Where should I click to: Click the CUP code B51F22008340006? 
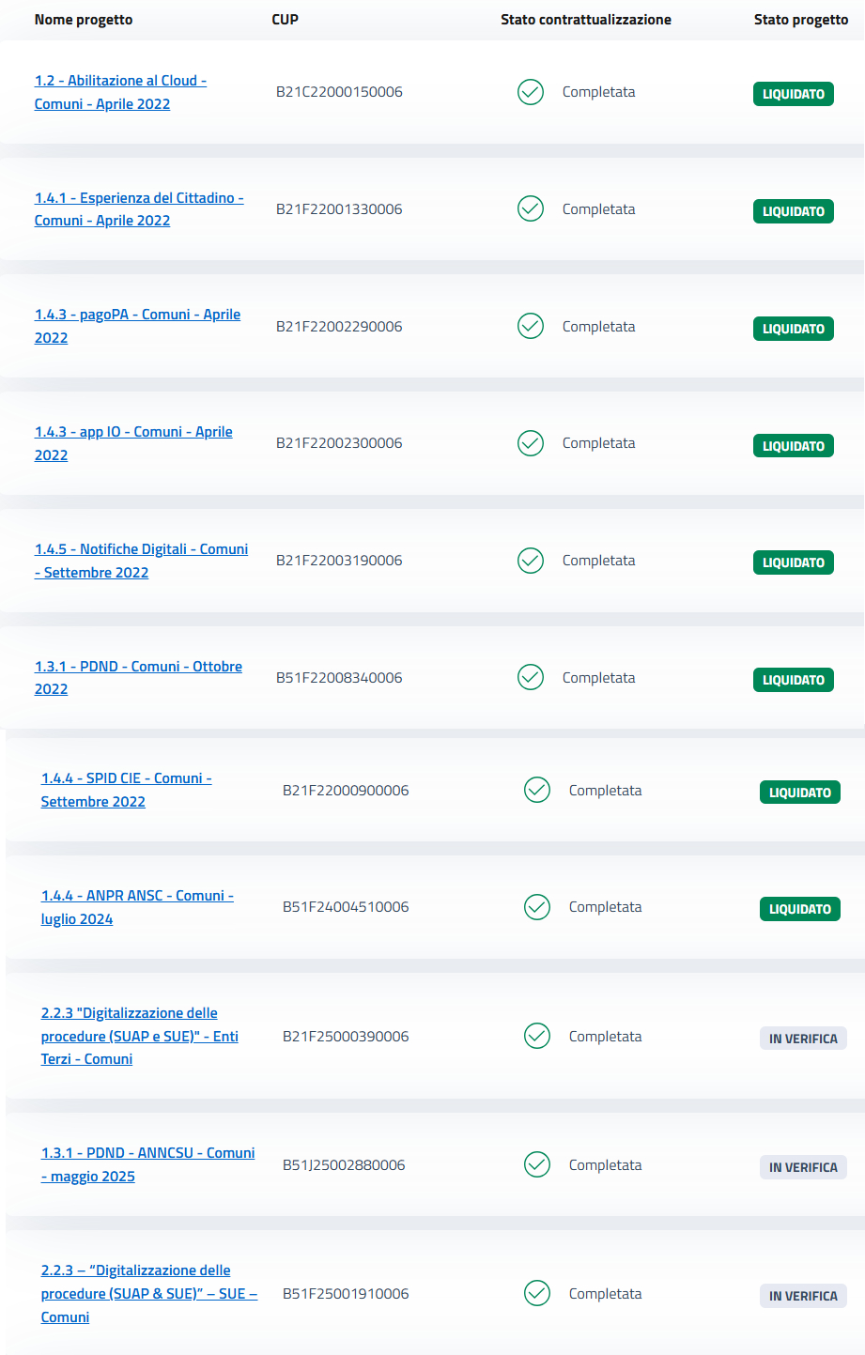coord(339,678)
